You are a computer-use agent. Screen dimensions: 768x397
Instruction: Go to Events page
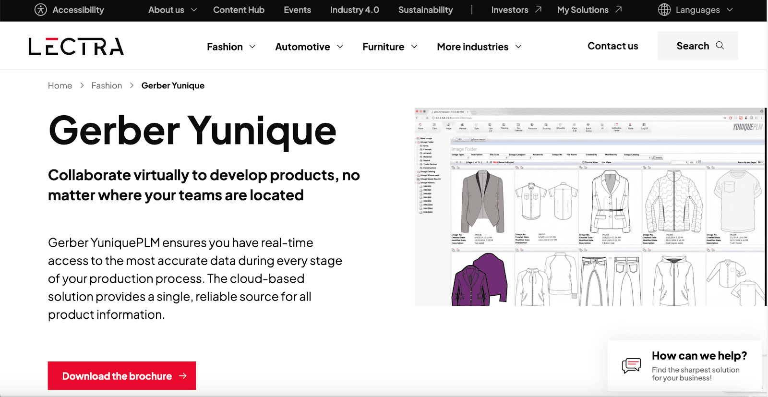click(297, 10)
